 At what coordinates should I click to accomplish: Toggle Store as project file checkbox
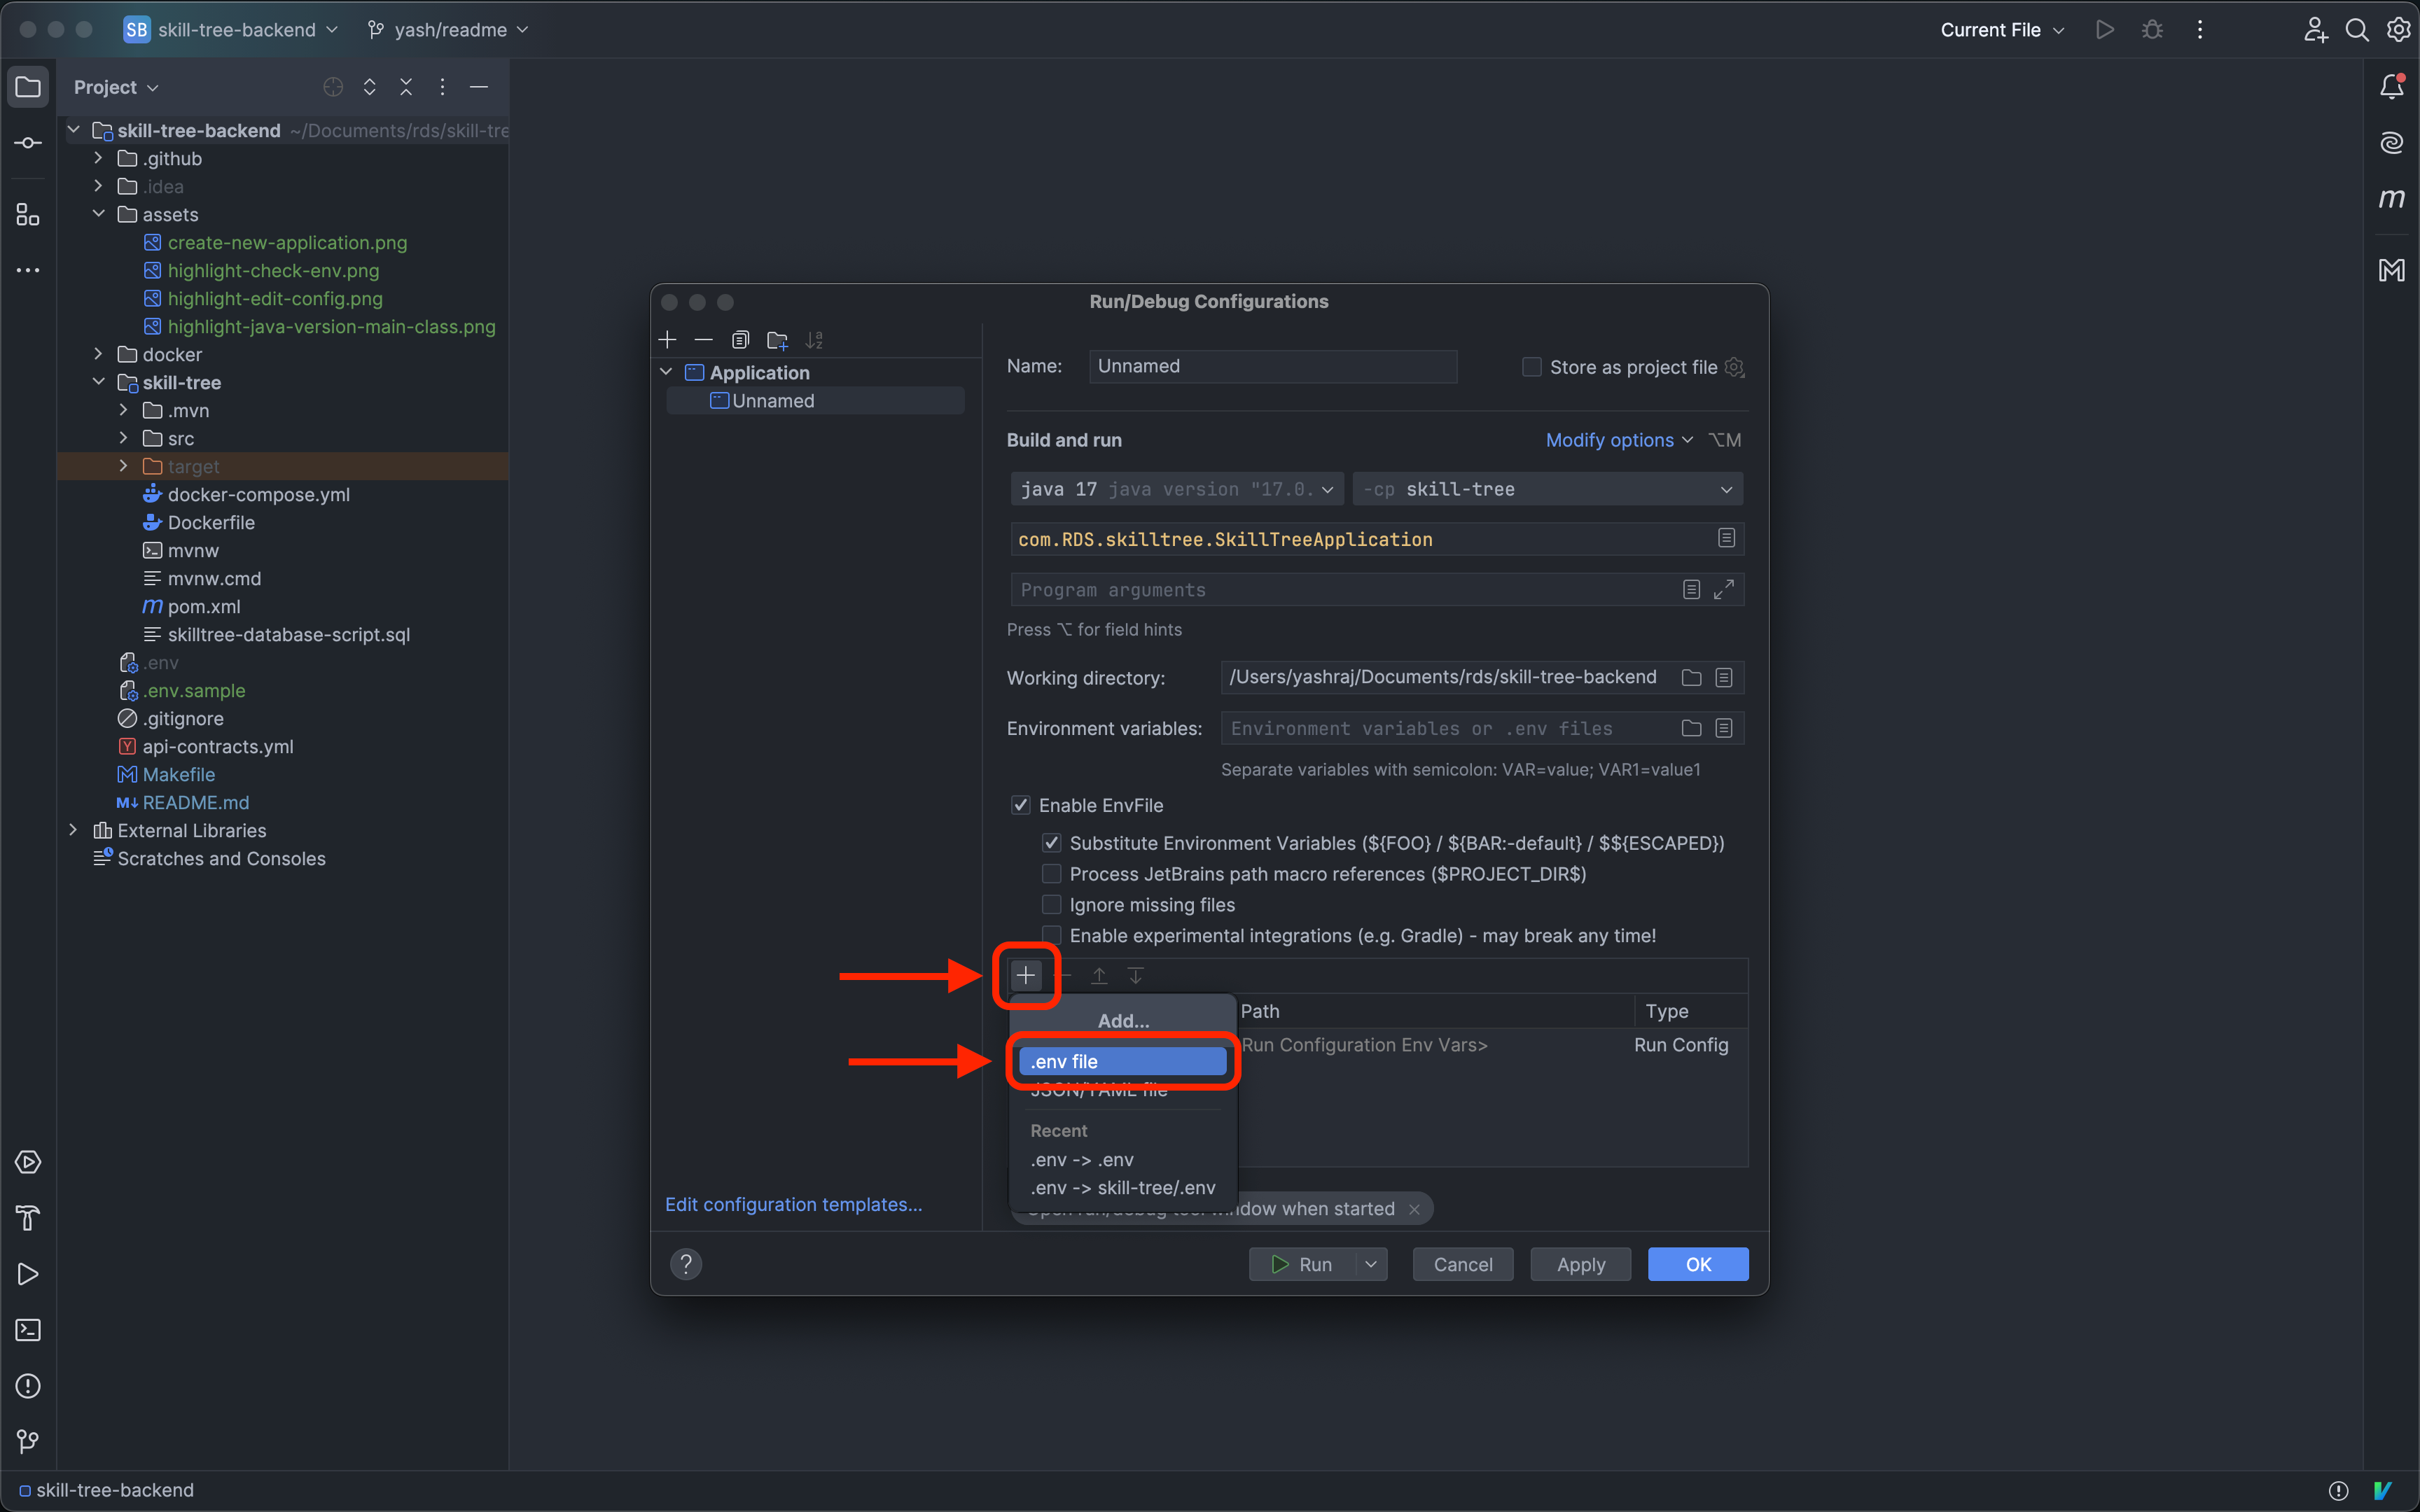tap(1531, 367)
